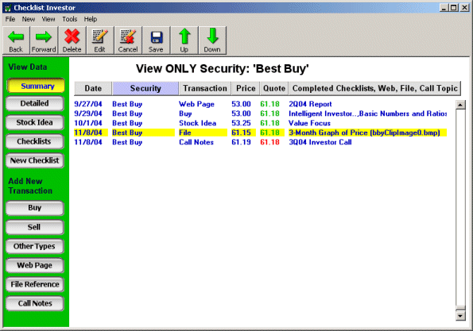Open the Tools menu
The height and width of the screenshot is (331, 473).
pyautogui.click(x=70, y=19)
